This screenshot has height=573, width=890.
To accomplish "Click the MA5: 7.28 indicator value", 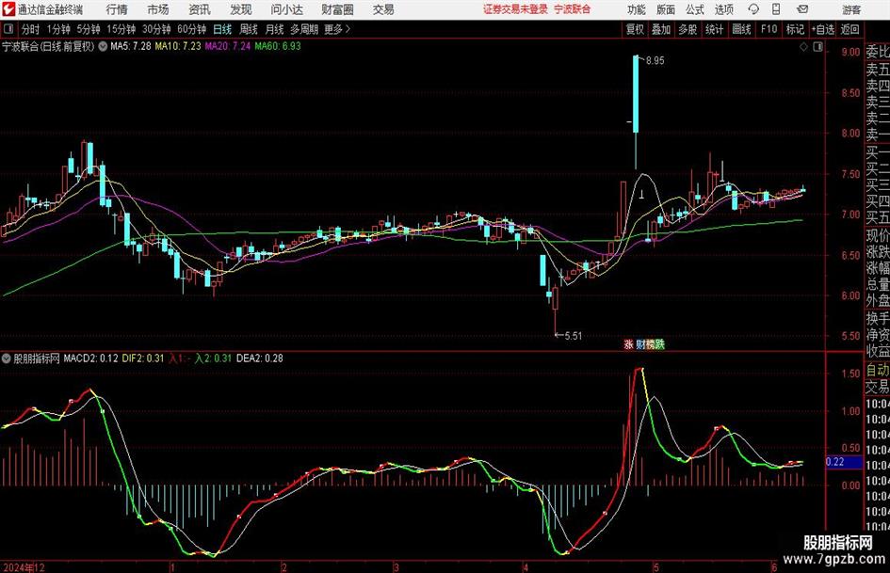I will coord(131,46).
